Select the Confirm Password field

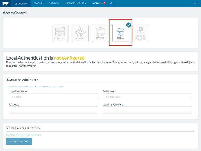click(147, 110)
